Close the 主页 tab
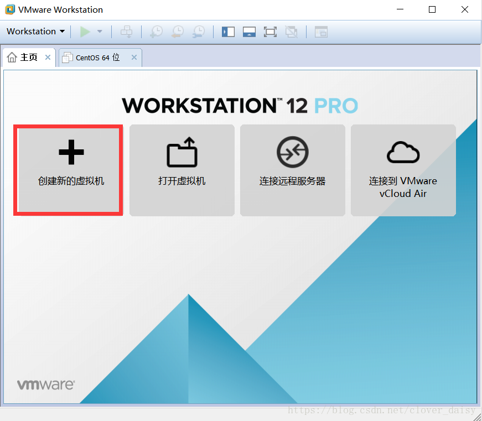Image resolution: width=482 pixels, height=421 pixels. (x=48, y=57)
